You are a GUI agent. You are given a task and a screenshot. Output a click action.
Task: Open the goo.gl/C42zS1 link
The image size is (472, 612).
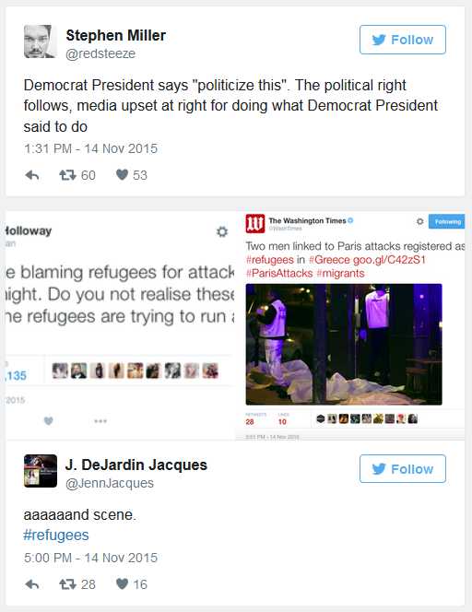pos(389,260)
